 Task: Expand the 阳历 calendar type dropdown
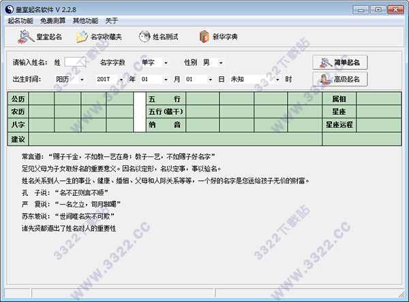coord(82,79)
